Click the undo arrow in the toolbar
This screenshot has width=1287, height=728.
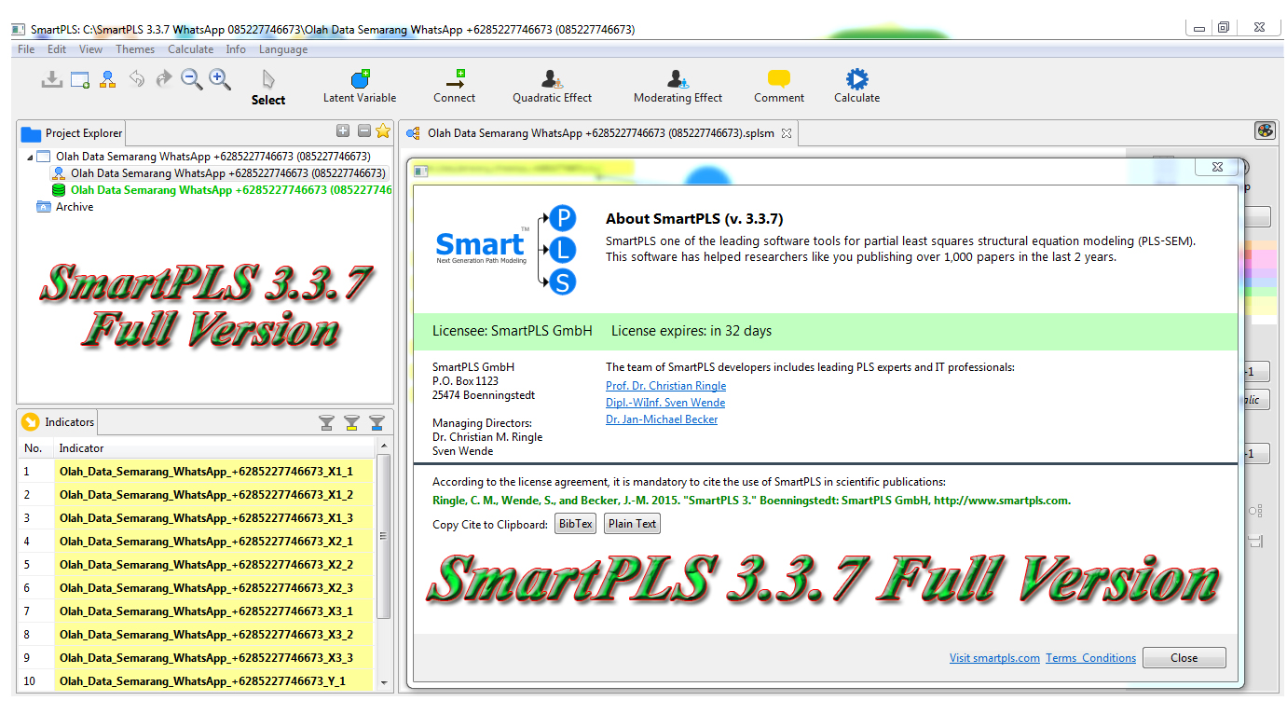pyautogui.click(x=137, y=79)
